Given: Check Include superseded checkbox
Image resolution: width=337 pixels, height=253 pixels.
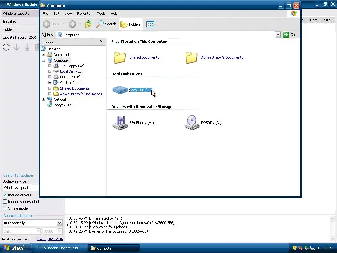Looking at the screenshot, I should tap(5, 202).
